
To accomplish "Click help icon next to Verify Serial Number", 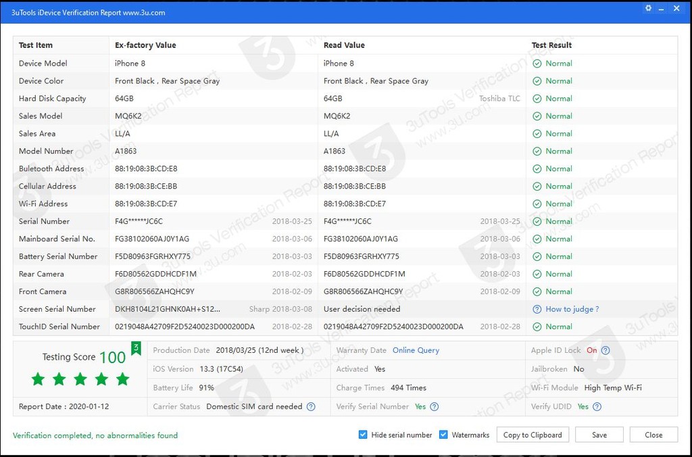I will (435, 406).
